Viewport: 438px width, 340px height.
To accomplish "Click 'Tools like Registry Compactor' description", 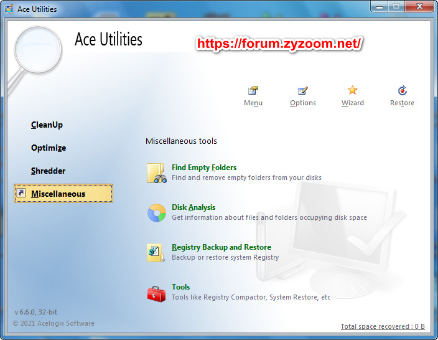I will [251, 297].
